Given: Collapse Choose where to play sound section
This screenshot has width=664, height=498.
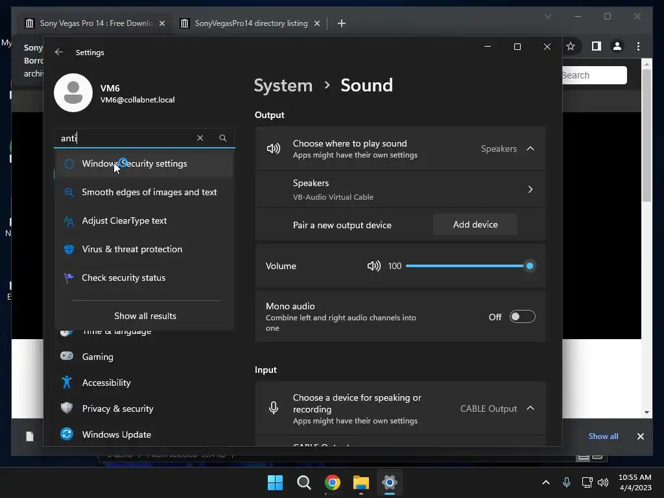Looking at the screenshot, I should (530, 148).
